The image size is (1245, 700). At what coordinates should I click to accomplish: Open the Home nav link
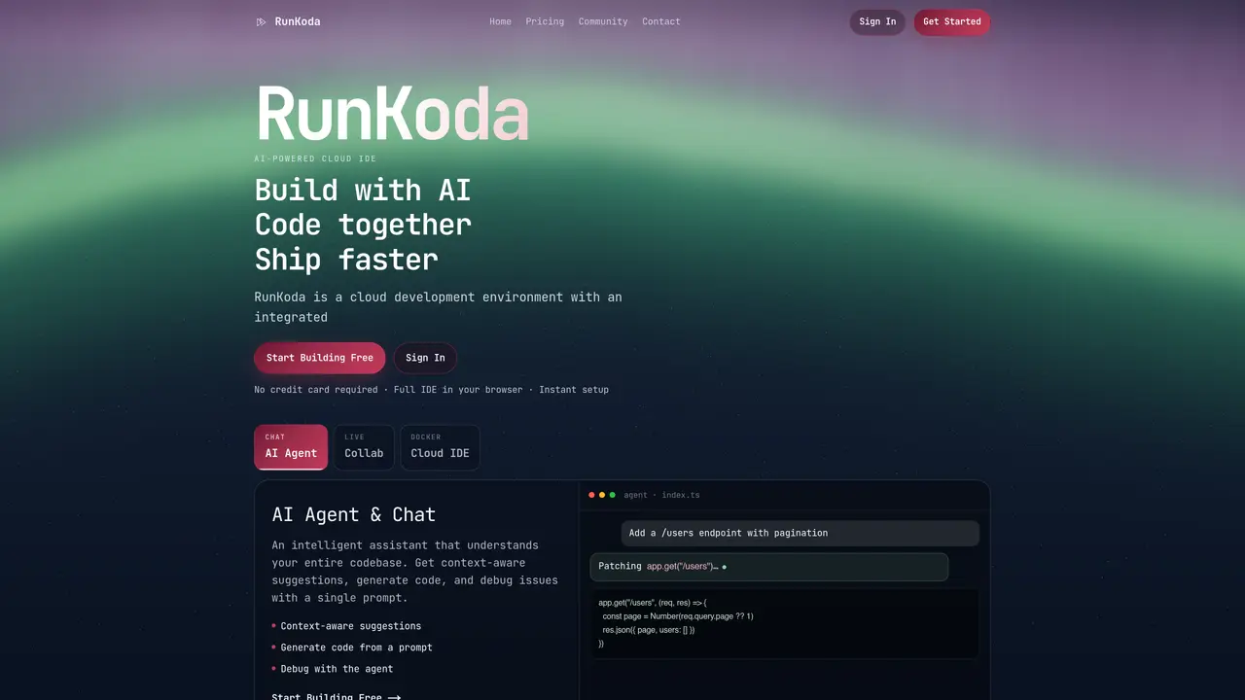pyautogui.click(x=500, y=21)
